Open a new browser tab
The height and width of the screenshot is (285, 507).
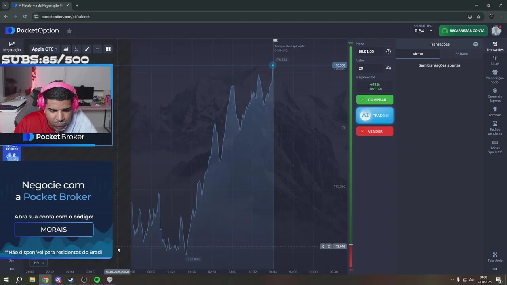click(x=77, y=5)
